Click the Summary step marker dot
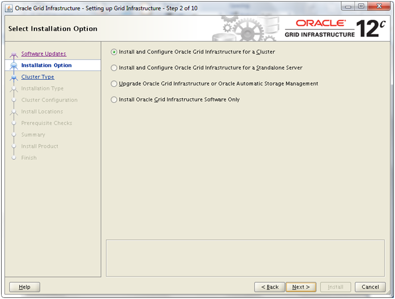The image size is (395, 299). [x=14, y=135]
